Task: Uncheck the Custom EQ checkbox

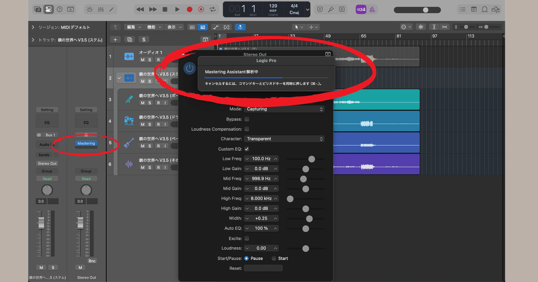Action: click(x=247, y=149)
